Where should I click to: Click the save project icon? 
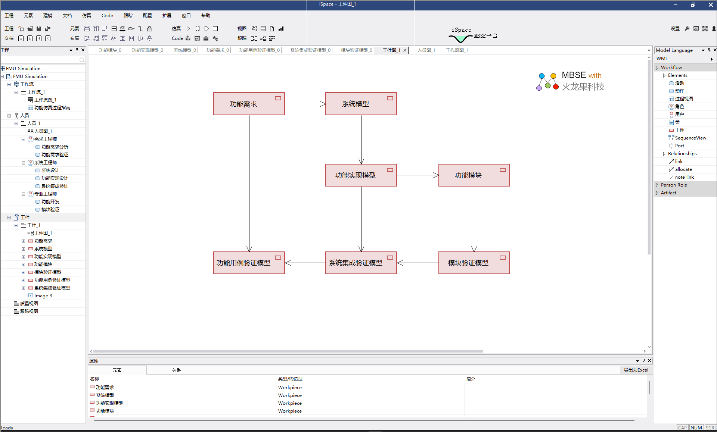click(39, 29)
